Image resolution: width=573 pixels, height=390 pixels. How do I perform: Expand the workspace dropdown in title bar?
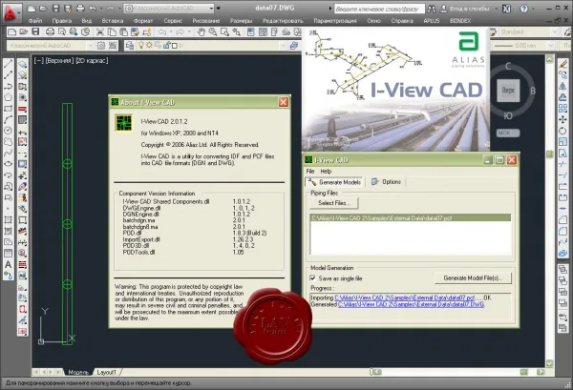click(212, 8)
